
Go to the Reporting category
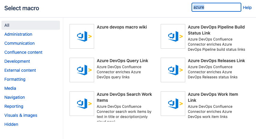click(14, 106)
